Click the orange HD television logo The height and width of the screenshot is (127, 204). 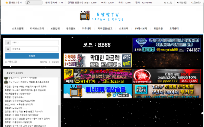pos(85,16)
